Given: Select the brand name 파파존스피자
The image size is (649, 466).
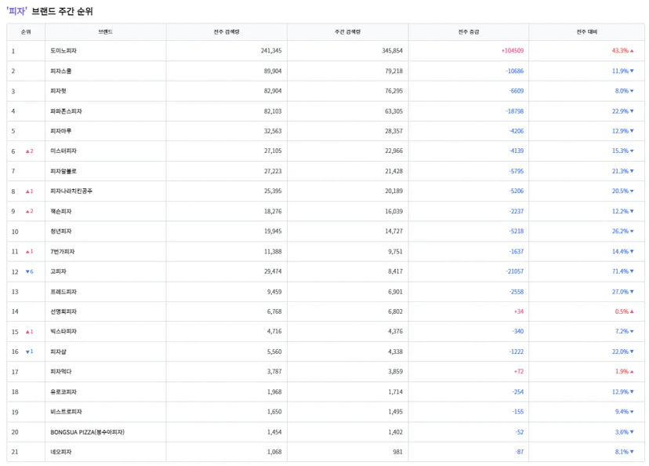Looking at the screenshot, I should click(x=66, y=111).
